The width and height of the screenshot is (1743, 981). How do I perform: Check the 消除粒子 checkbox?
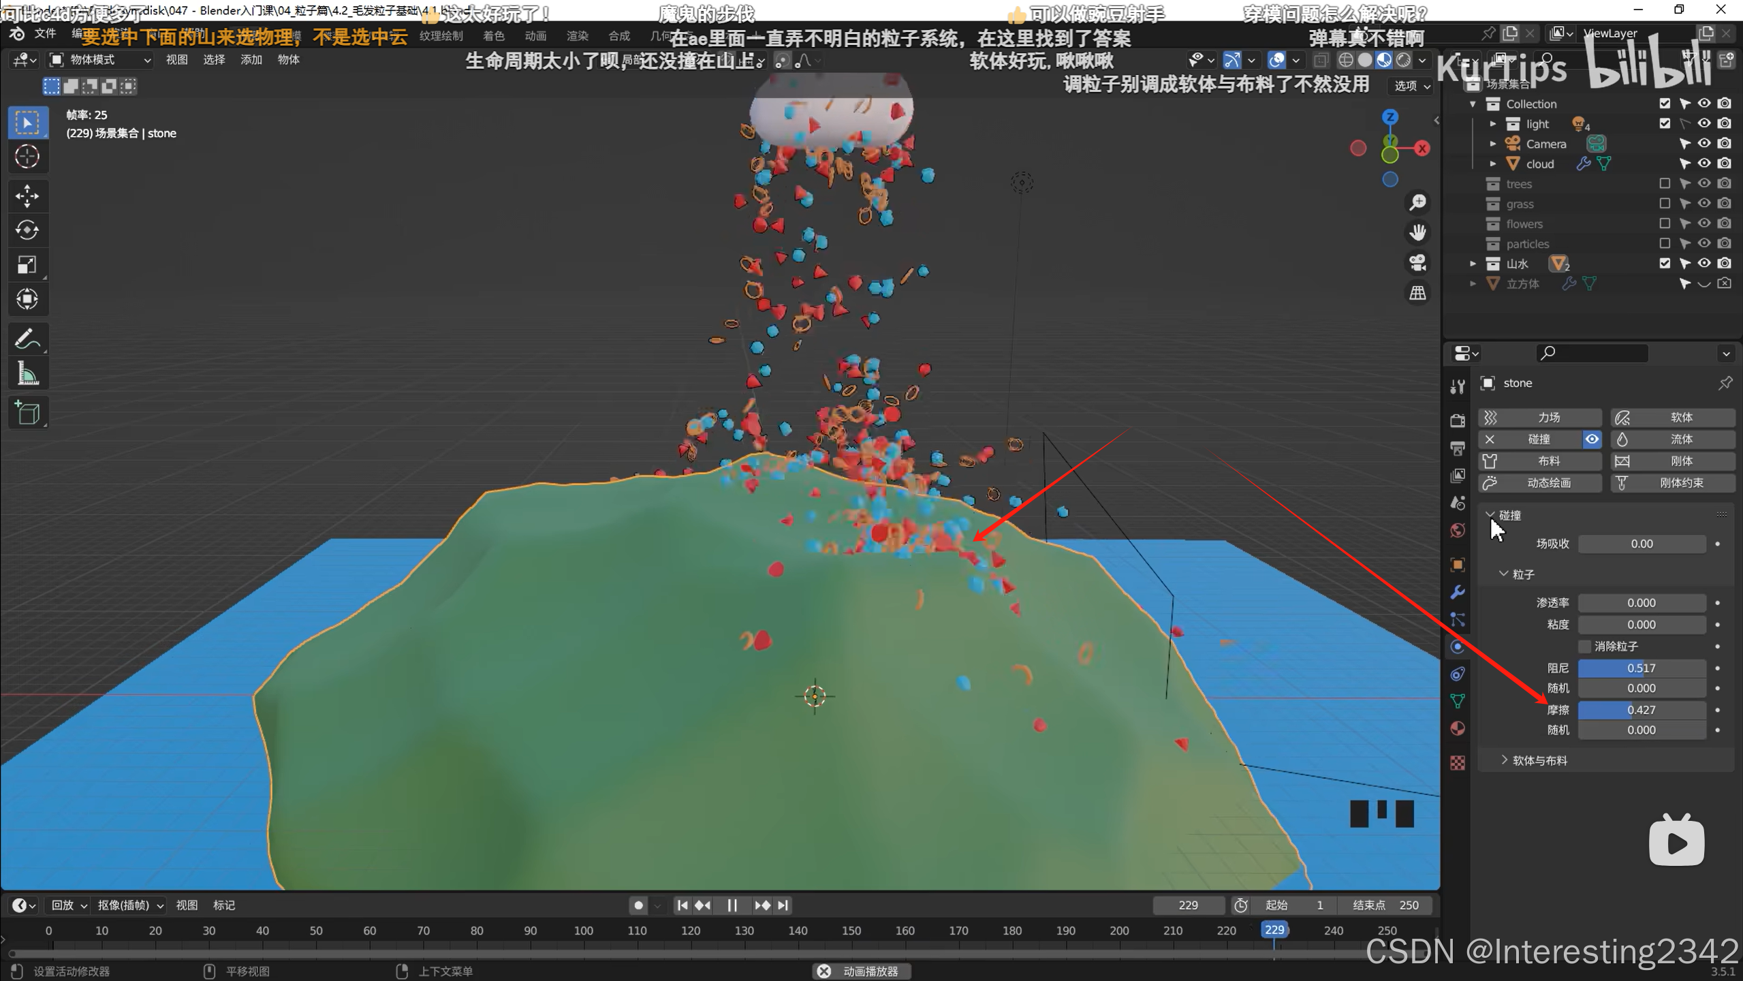point(1585,646)
